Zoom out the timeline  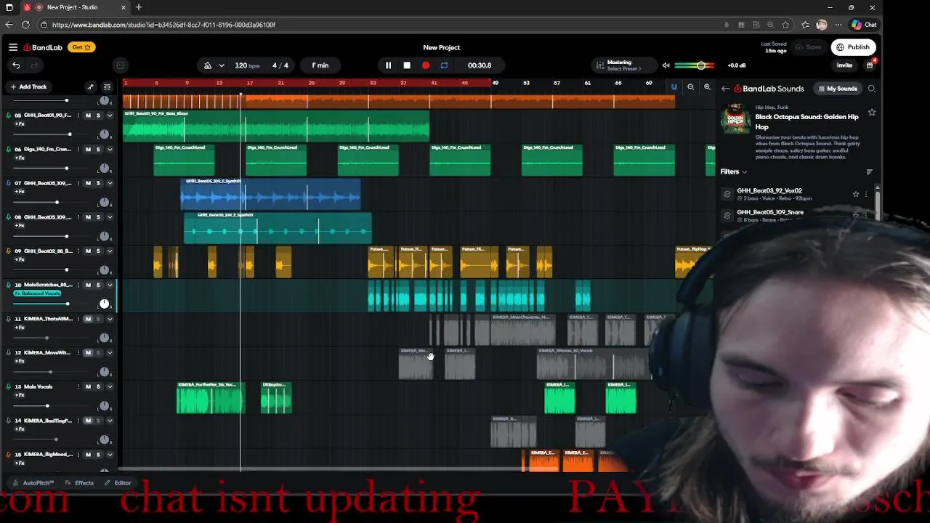point(690,87)
